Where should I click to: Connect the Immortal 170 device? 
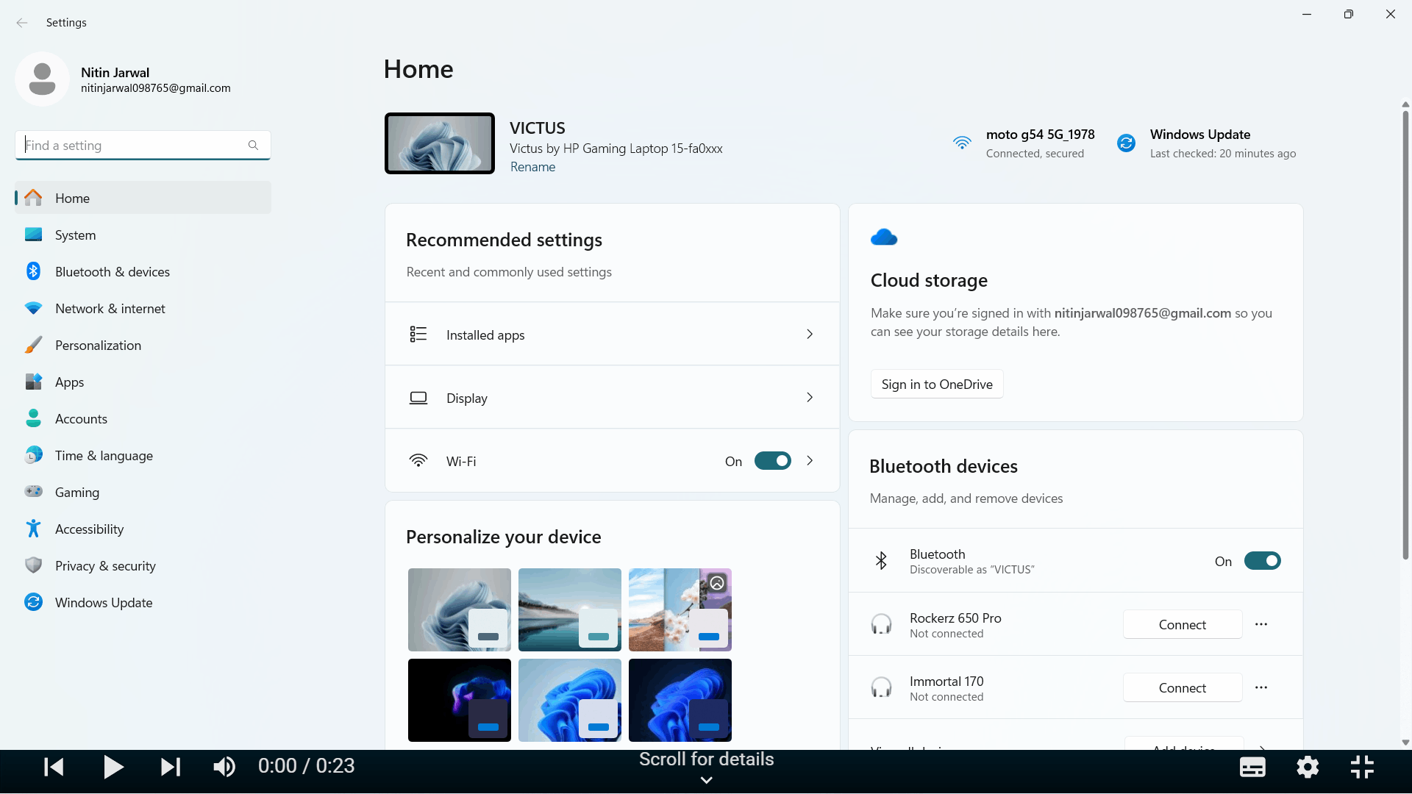click(x=1183, y=688)
